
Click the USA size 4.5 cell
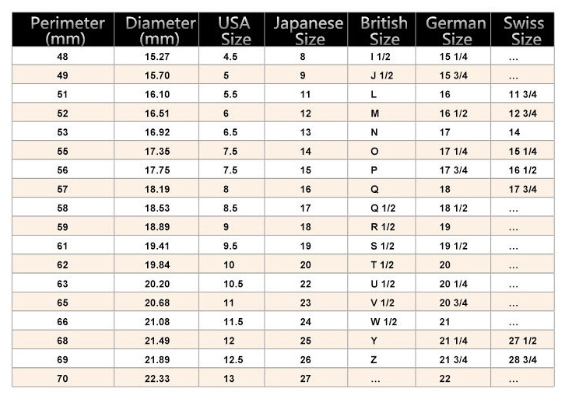230,57
